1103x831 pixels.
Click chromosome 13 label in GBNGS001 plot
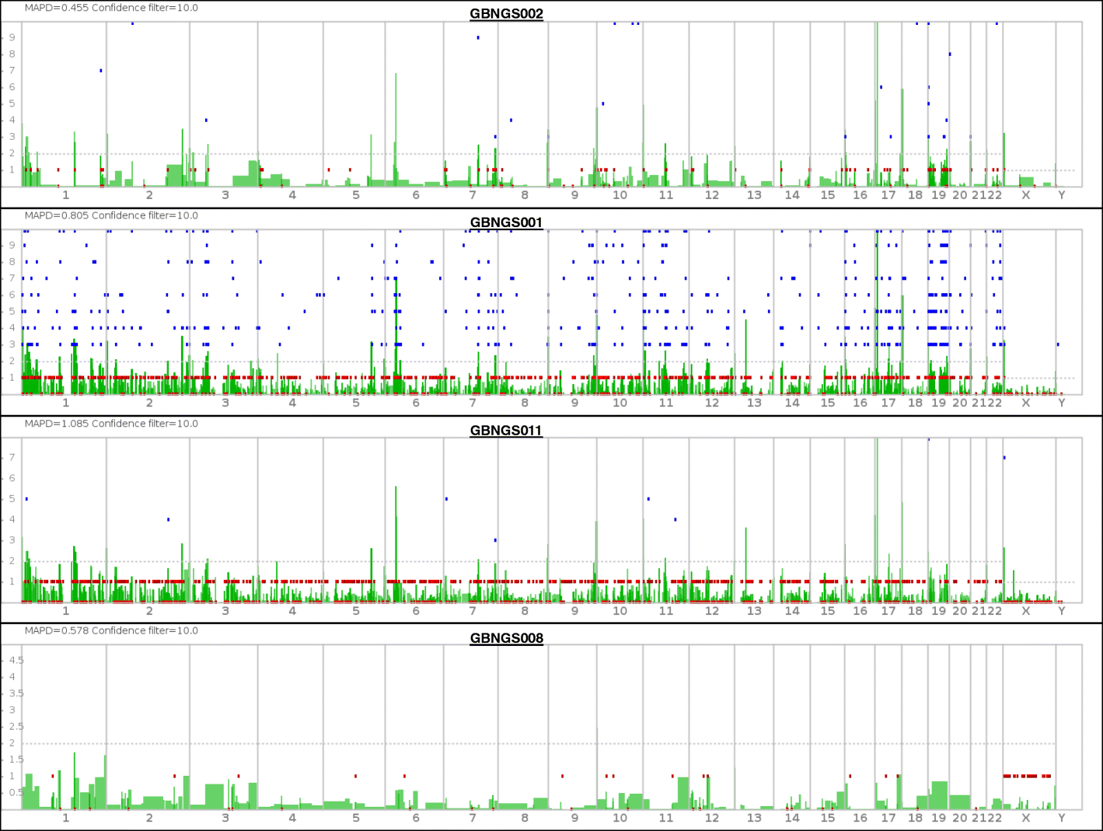coord(754,403)
